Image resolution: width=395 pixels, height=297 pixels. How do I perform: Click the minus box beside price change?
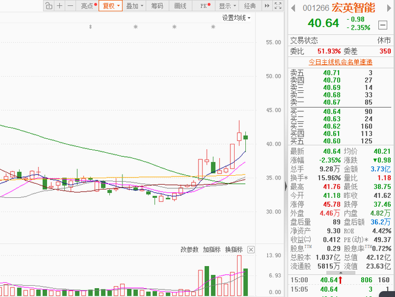[x=383, y=25]
